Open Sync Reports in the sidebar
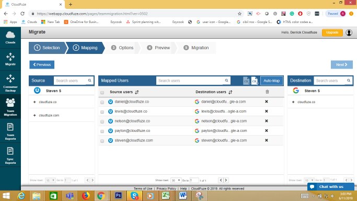The image size is (357, 201). tap(10, 155)
